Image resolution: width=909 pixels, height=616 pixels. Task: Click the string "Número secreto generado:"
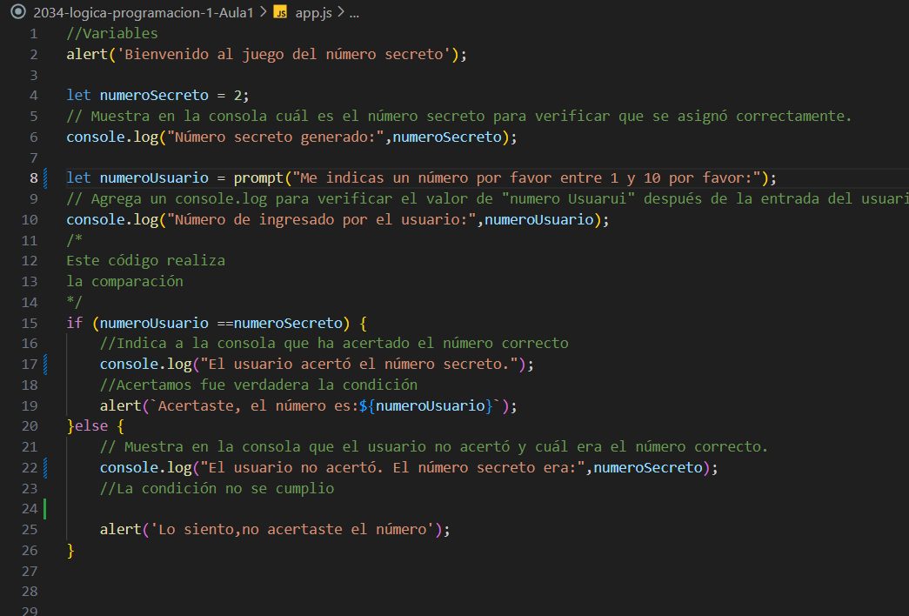point(276,137)
